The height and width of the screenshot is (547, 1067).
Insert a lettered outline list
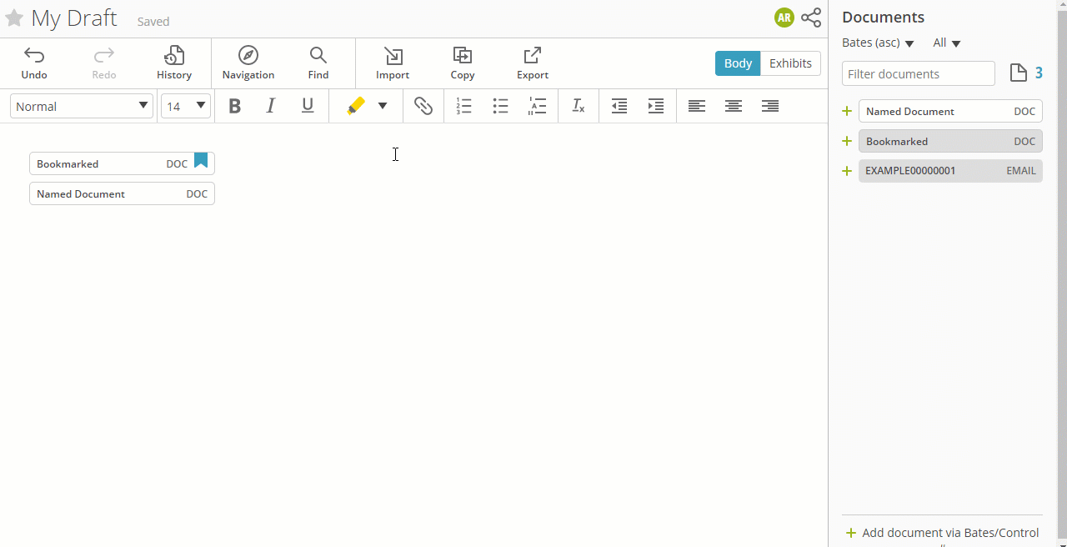(x=538, y=106)
